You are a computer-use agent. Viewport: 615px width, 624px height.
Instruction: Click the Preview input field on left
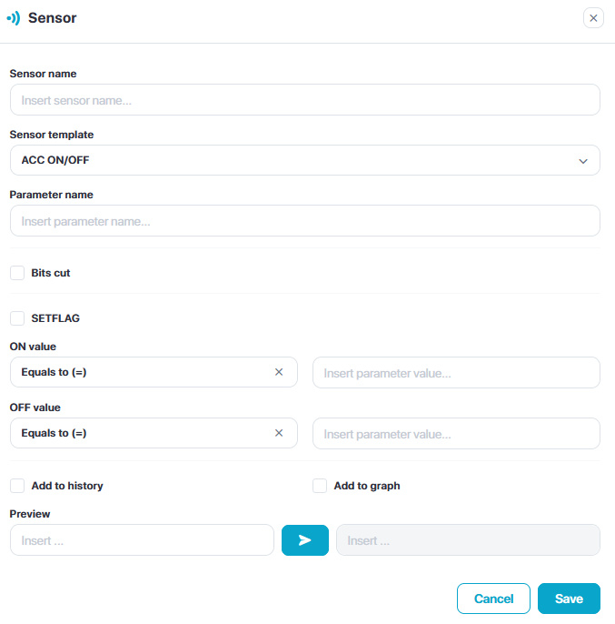coord(142,540)
